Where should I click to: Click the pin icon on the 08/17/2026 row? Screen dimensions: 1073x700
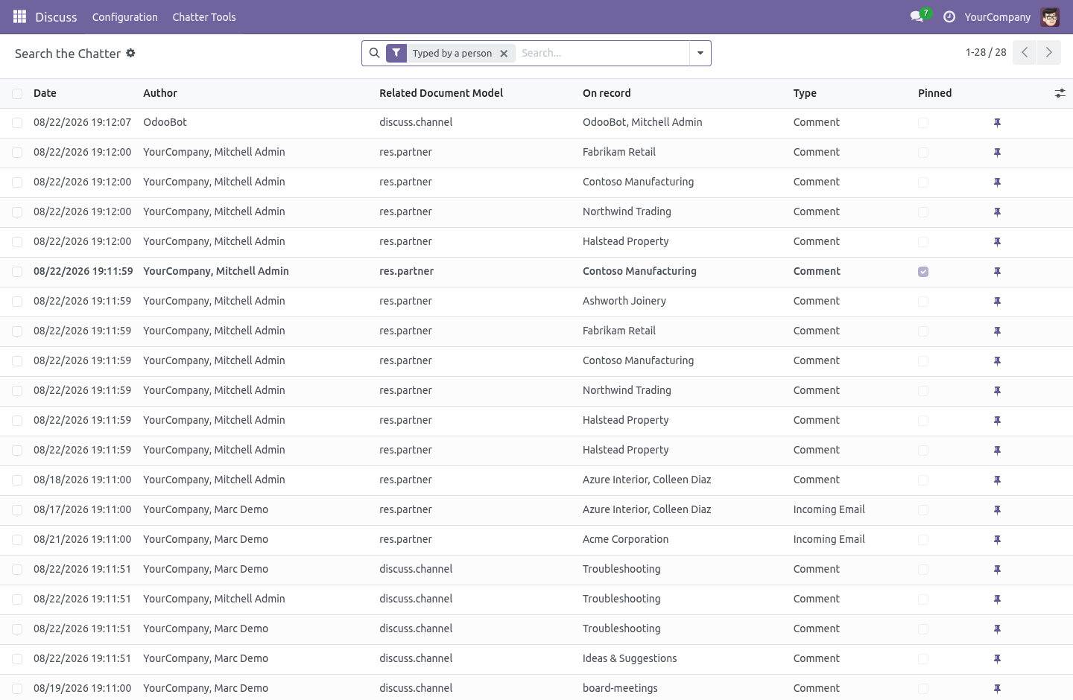tap(997, 510)
